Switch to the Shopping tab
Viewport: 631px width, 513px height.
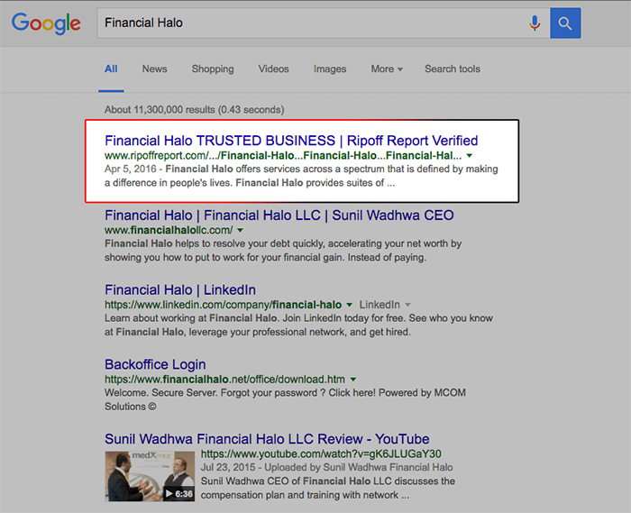pos(213,69)
